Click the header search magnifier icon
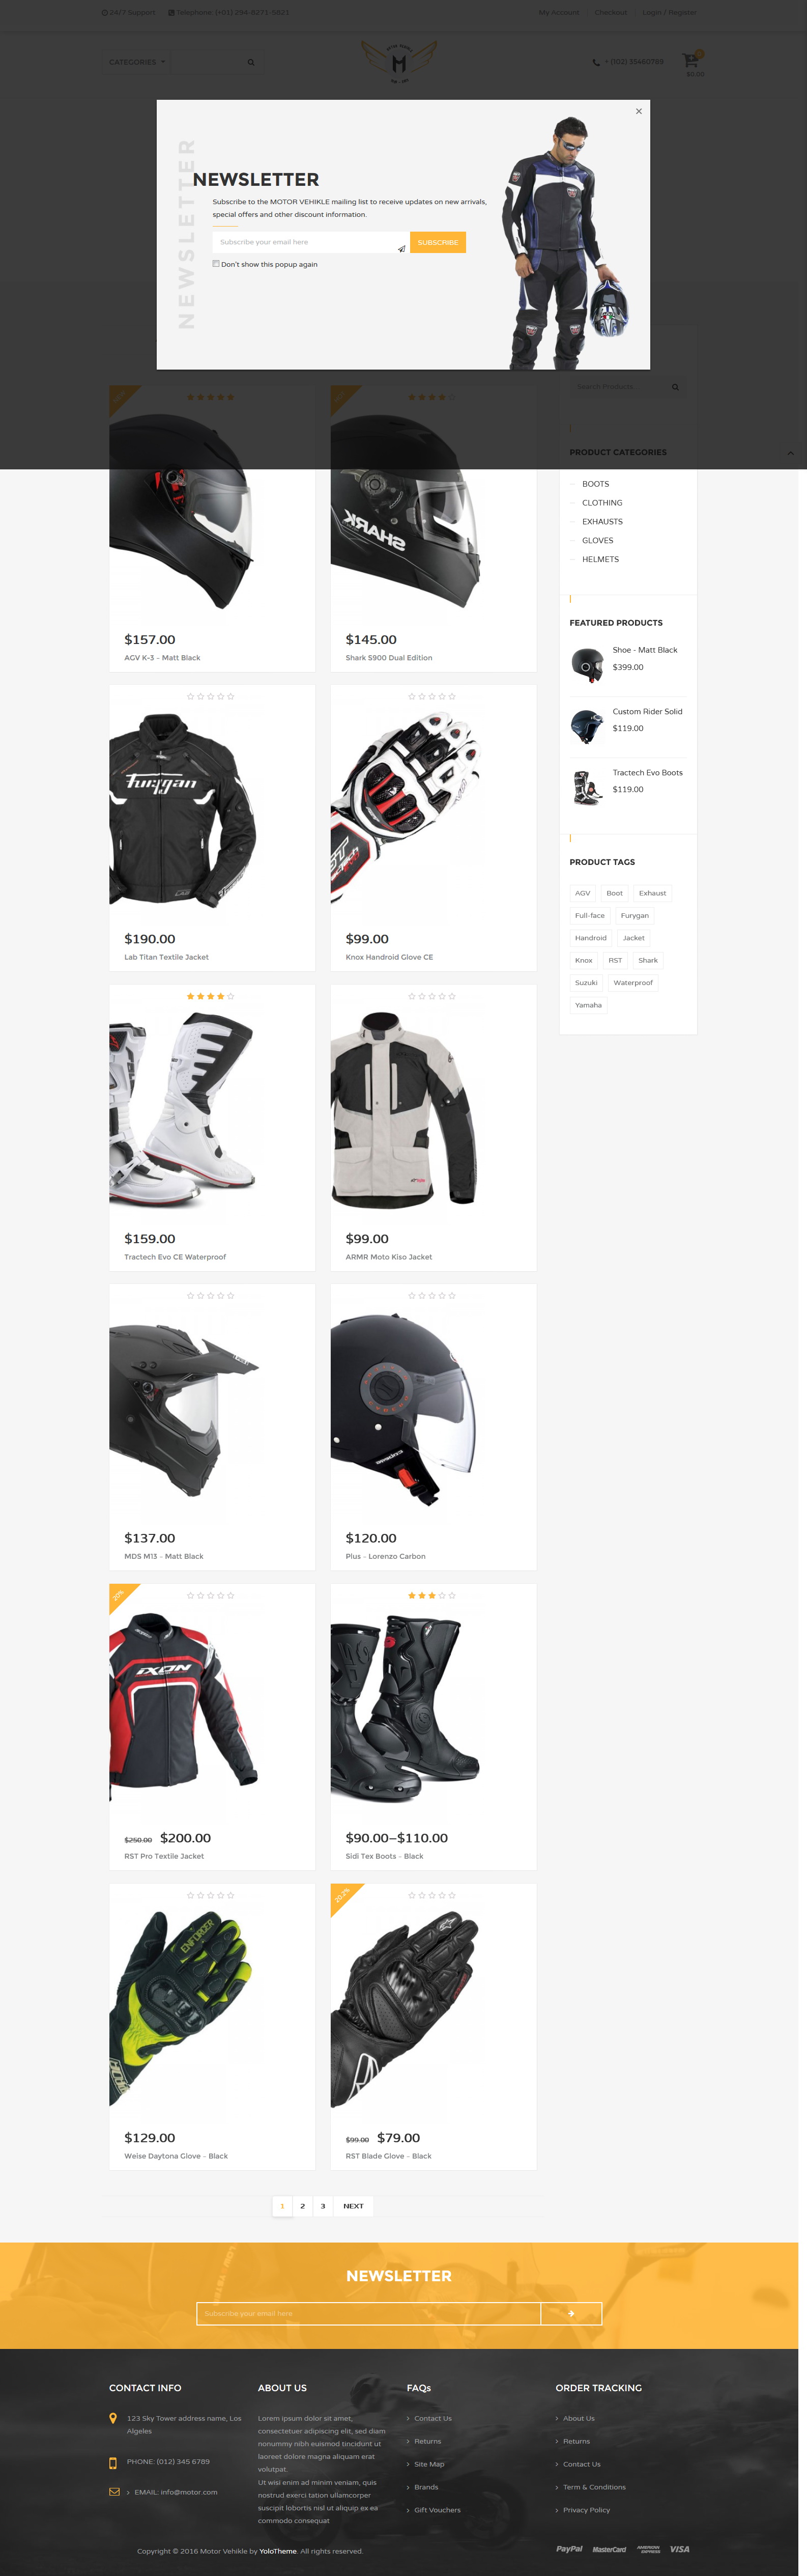 click(251, 62)
